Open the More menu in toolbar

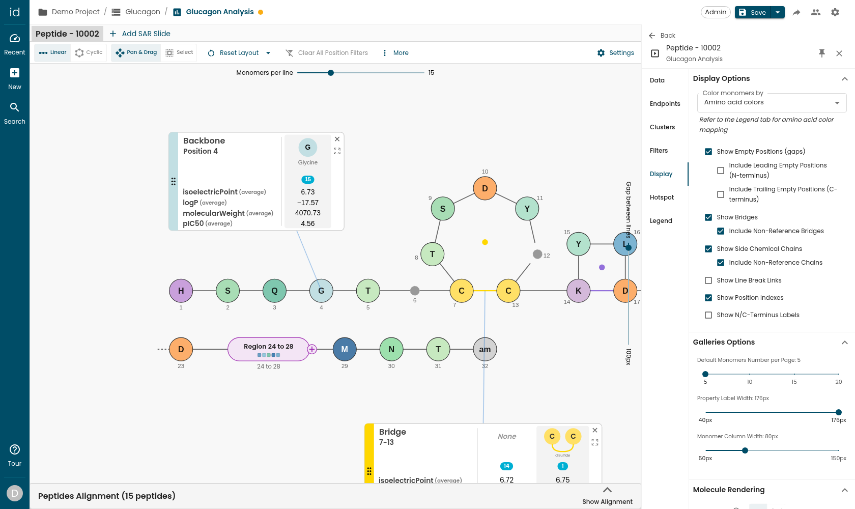(x=395, y=53)
